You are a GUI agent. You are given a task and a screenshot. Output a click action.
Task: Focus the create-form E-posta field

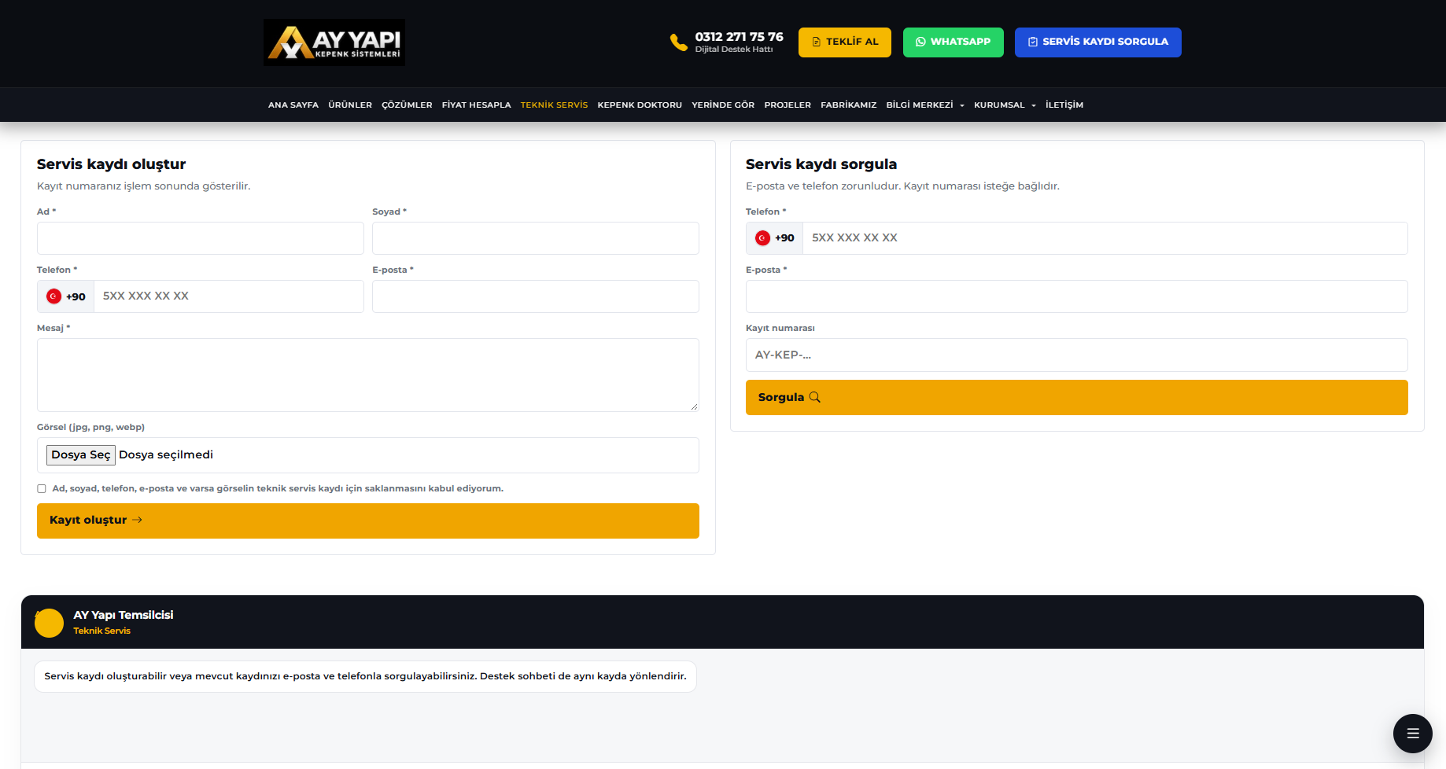point(536,296)
